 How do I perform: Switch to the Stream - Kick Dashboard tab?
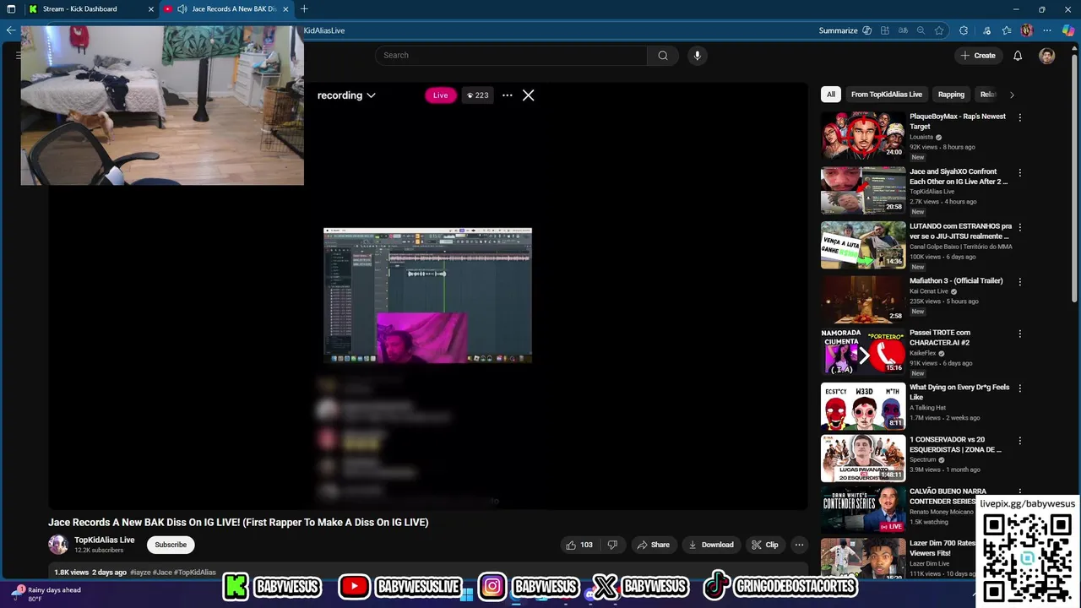tap(80, 9)
